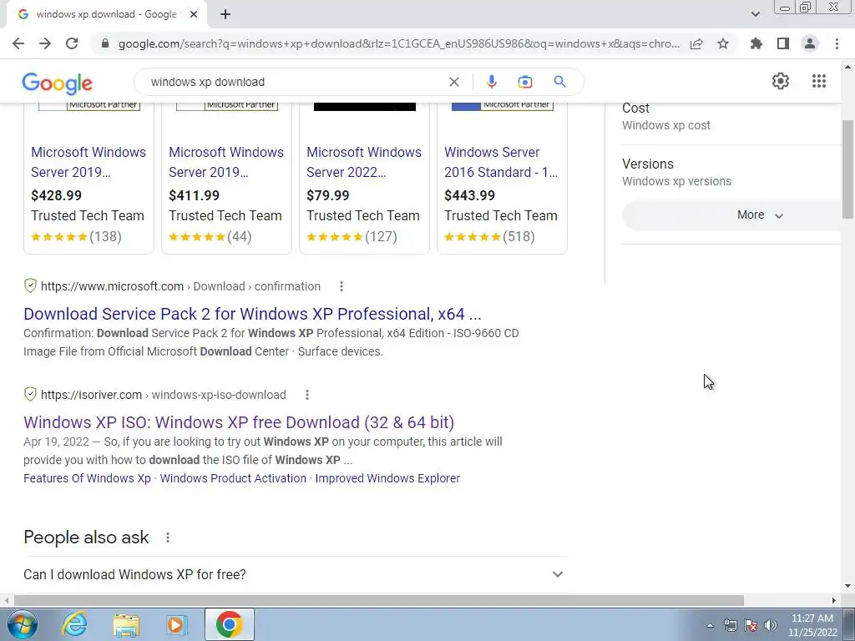The width and height of the screenshot is (855, 641).
Task: Share this page using the share icon
Action: point(696,43)
